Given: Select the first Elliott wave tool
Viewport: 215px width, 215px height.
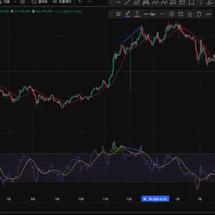Looking at the screenshot, I should coord(155,2).
